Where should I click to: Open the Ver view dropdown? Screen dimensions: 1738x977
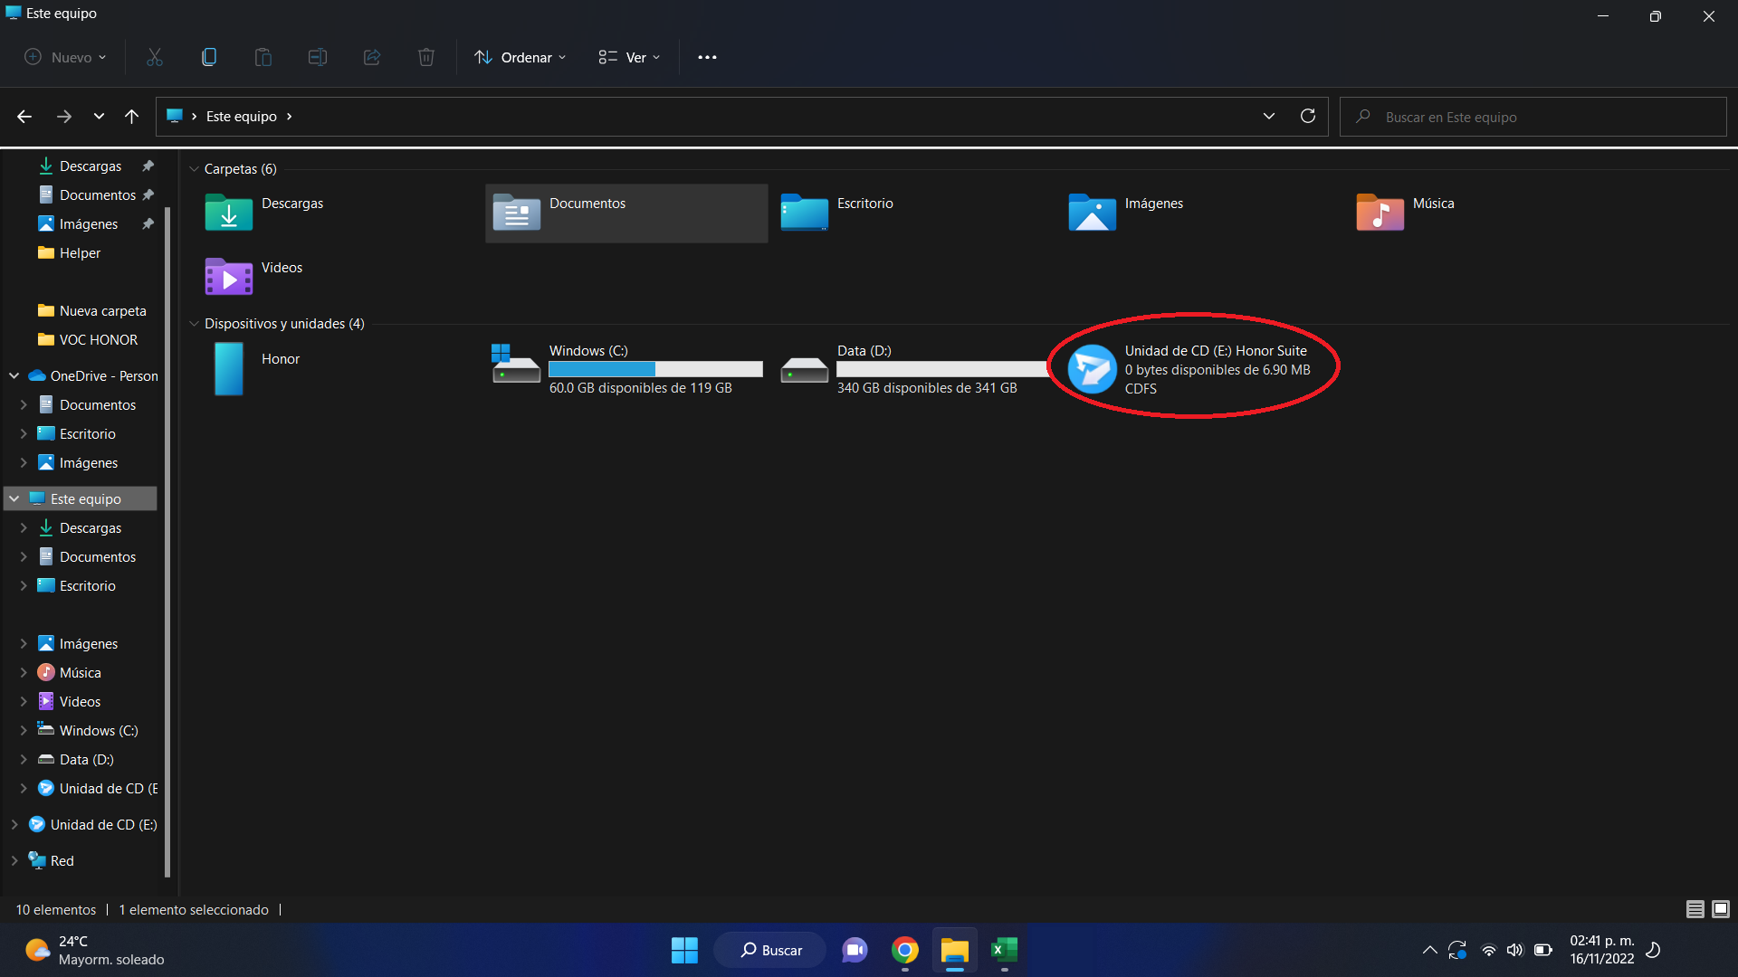630,57
